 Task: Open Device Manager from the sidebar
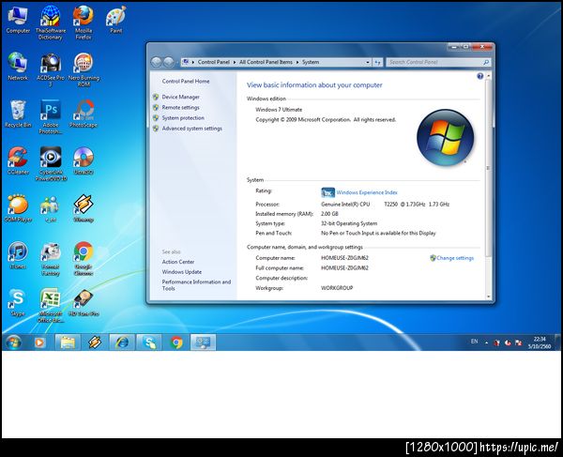180,97
